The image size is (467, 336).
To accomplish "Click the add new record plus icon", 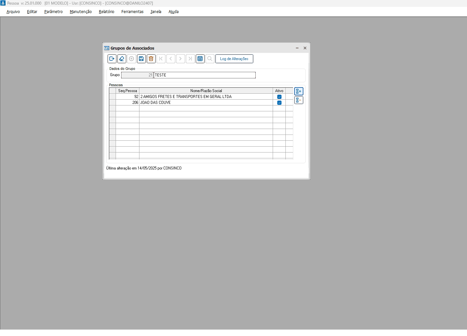I will pyautogui.click(x=132, y=59).
